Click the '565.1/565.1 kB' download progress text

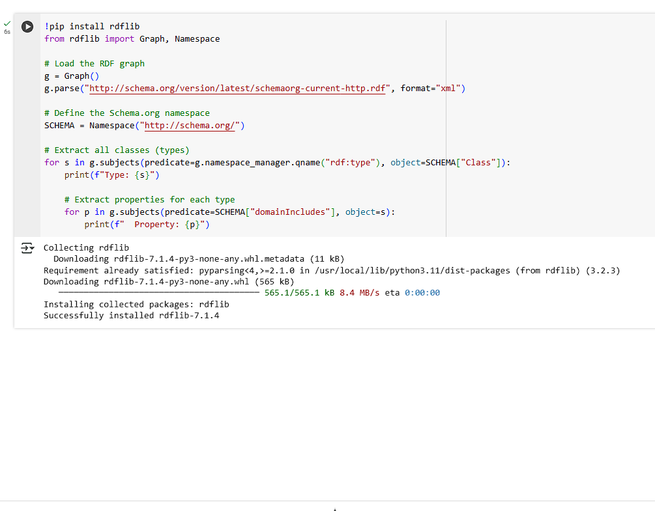coord(299,293)
